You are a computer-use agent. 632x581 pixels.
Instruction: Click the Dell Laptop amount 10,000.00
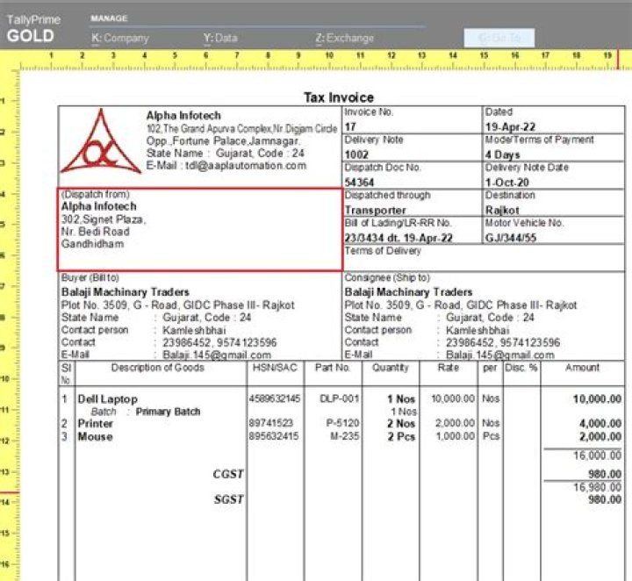coord(597,399)
